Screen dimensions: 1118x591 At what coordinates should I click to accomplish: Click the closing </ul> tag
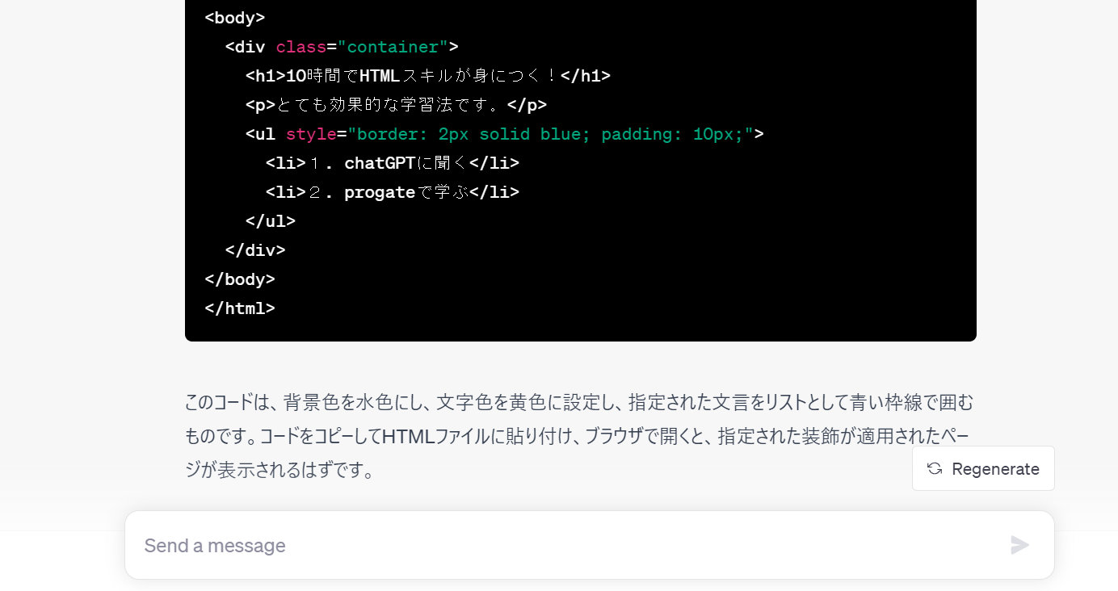pos(271,221)
